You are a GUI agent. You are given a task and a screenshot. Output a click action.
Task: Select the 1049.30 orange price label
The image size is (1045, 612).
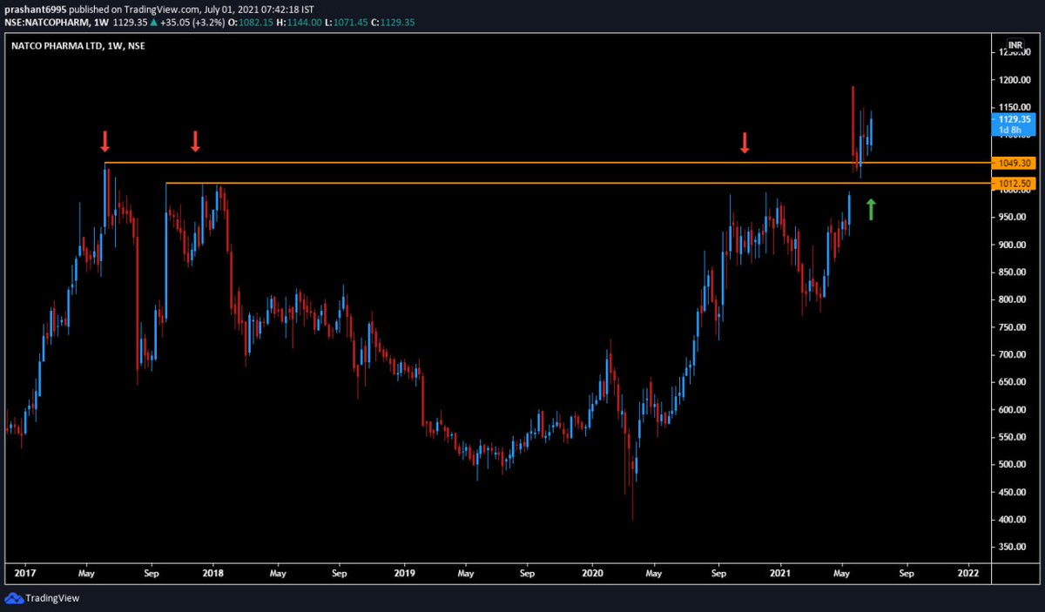pos(1013,163)
